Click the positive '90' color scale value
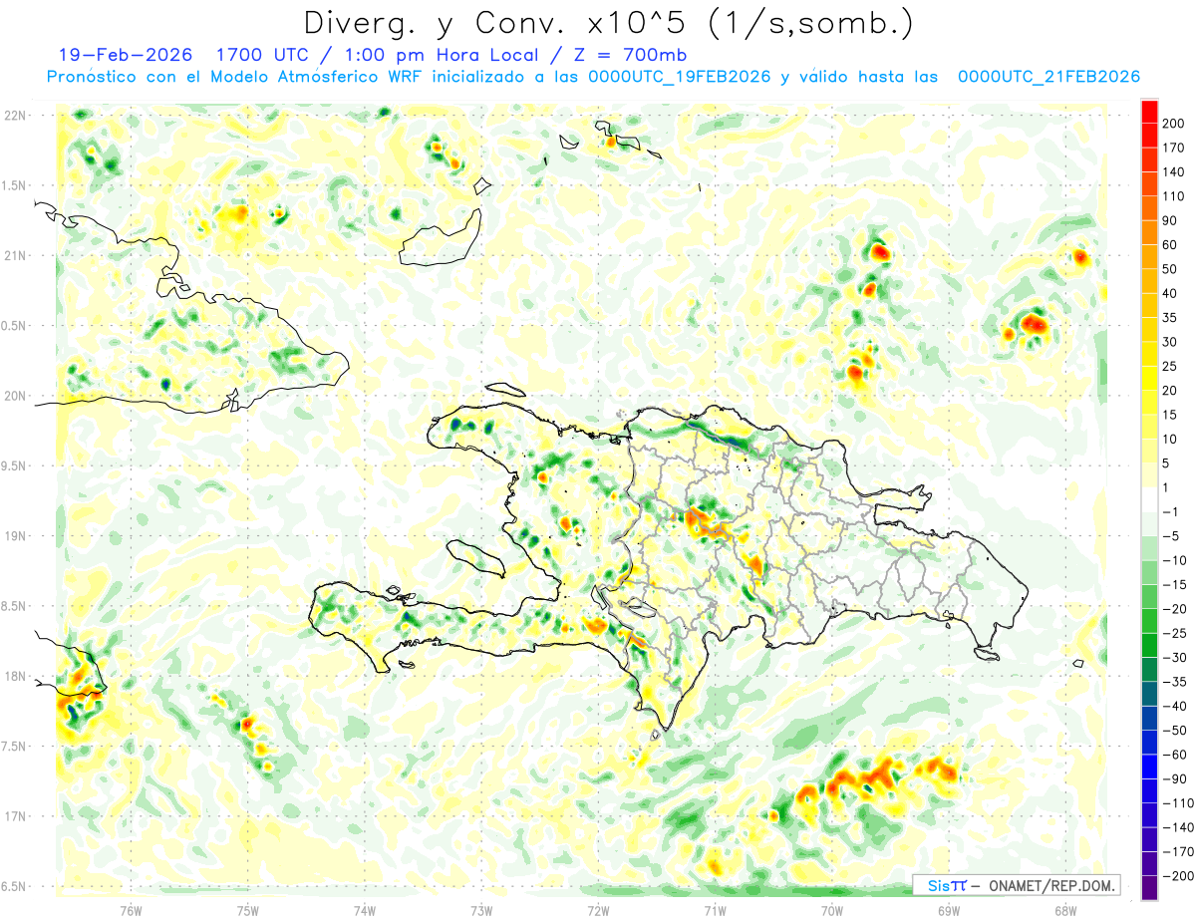 1170,221
